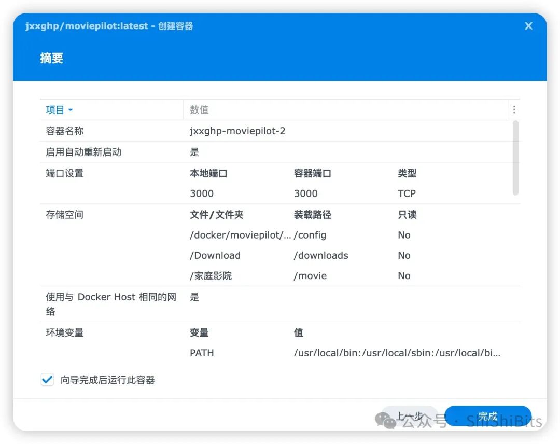
Task: Sort by the 项目 column header
Action: [59, 109]
